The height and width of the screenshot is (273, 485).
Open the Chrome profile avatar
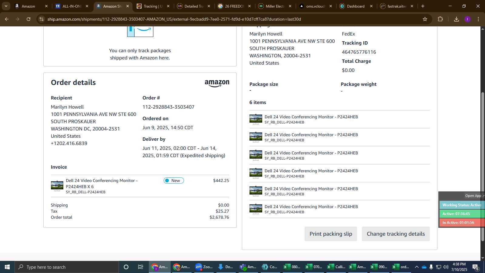467,19
